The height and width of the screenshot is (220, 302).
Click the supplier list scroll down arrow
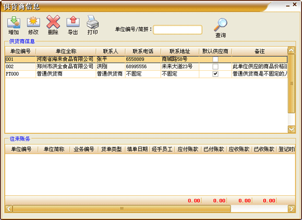pyautogui.click(x=292, y=129)
